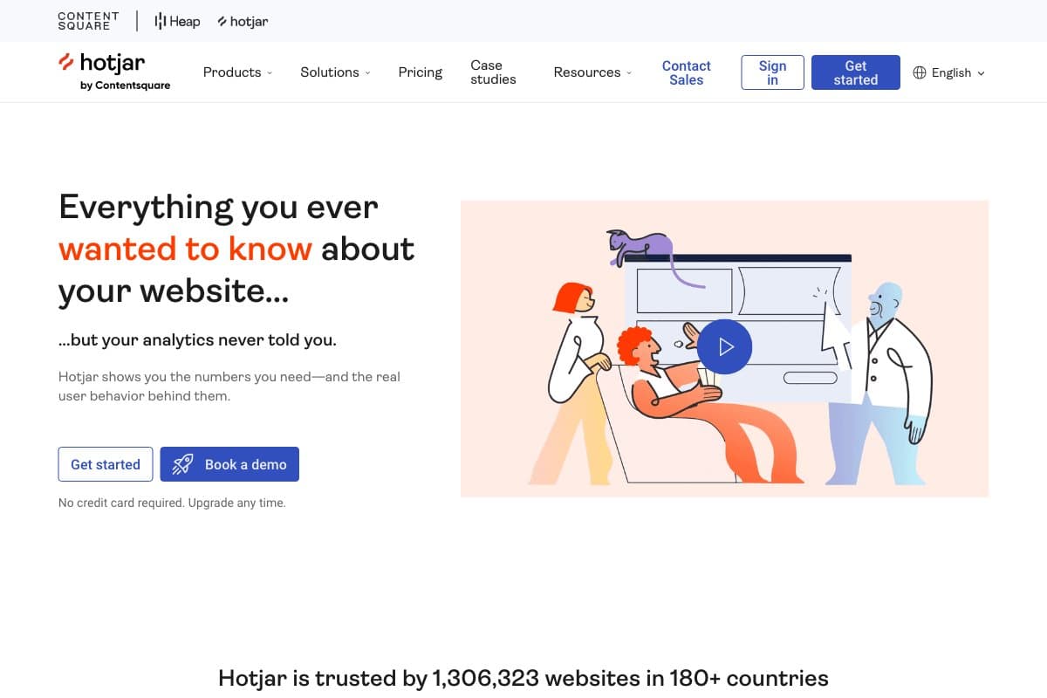
Task: Open the Case studies page
Action: [x=491, y=72]
